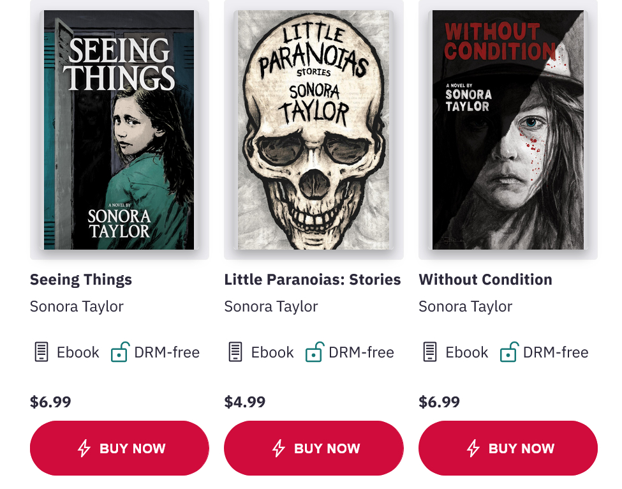Click the DRM-free lock icon for Without Condition
The width and height of the screenshot is (622, 489).
(x=508, y=352)
